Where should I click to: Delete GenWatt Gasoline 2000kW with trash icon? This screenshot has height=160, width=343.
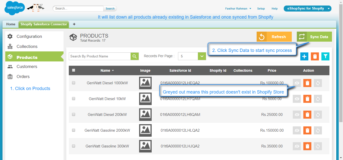pyautogui.click(x=307, y=130)
